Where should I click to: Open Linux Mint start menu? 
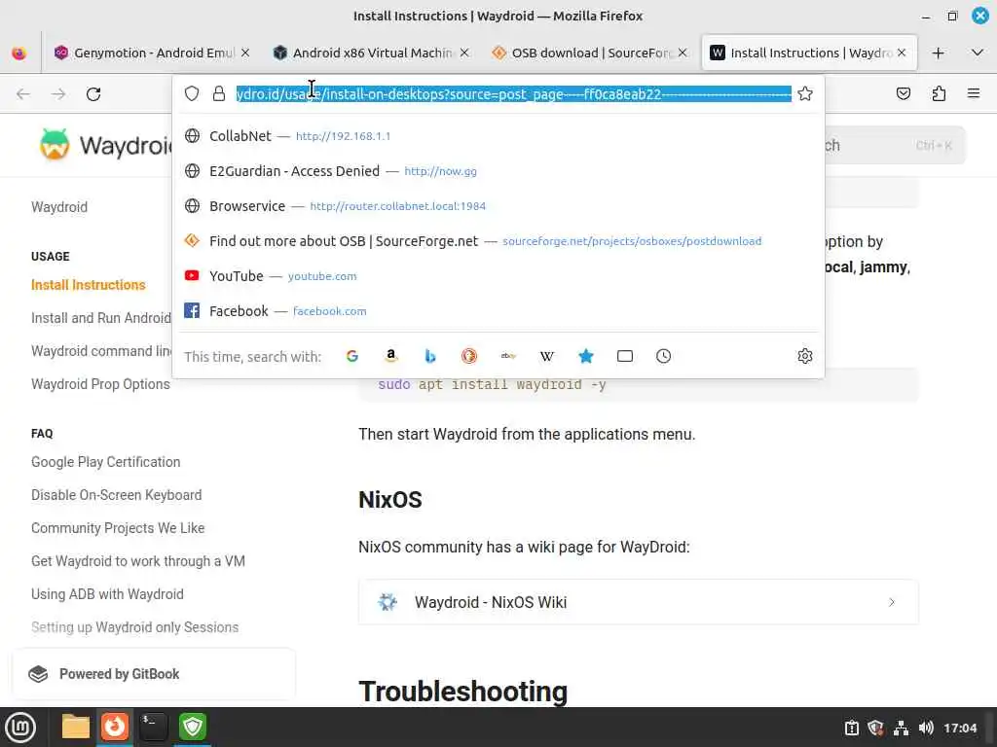[x=20, y=728]
